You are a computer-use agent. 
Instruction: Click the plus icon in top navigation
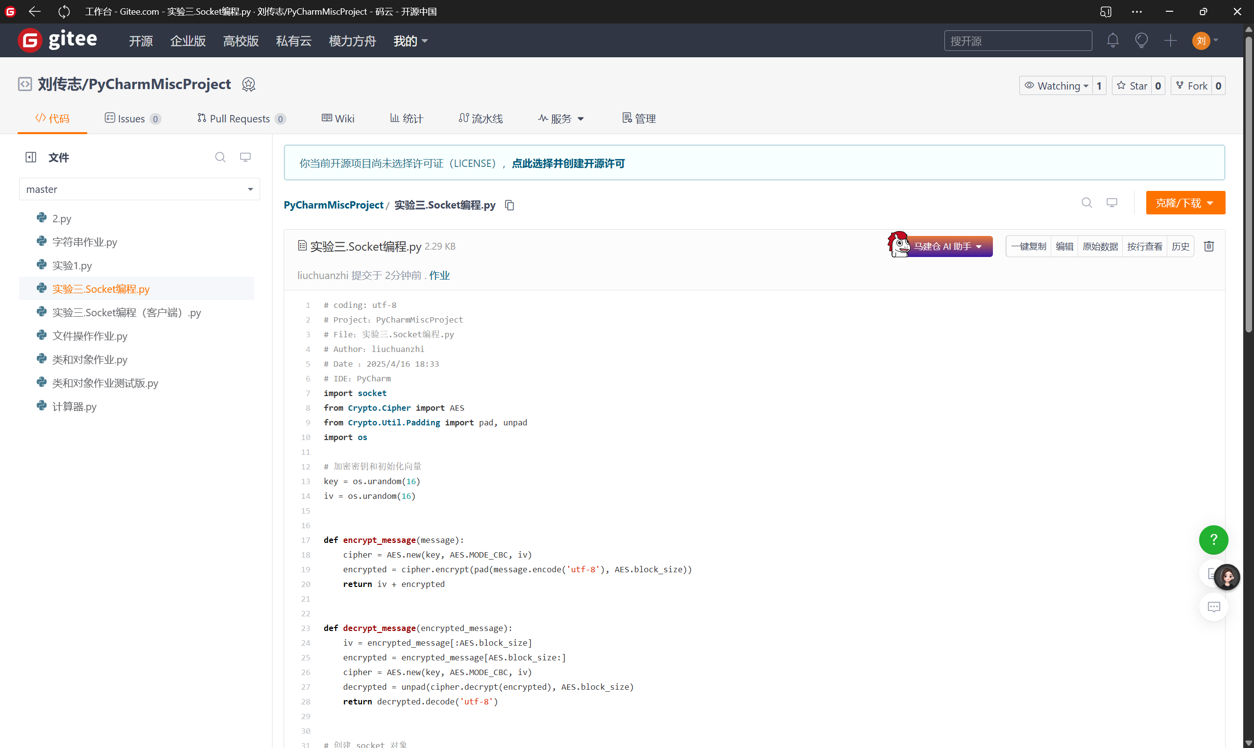[x=1170, y=40]
